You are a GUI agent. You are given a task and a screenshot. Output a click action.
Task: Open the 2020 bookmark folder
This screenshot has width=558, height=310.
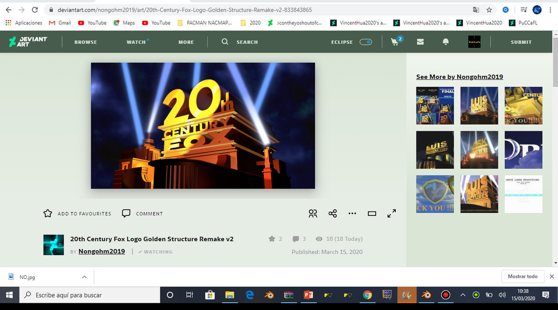(251, 23)
